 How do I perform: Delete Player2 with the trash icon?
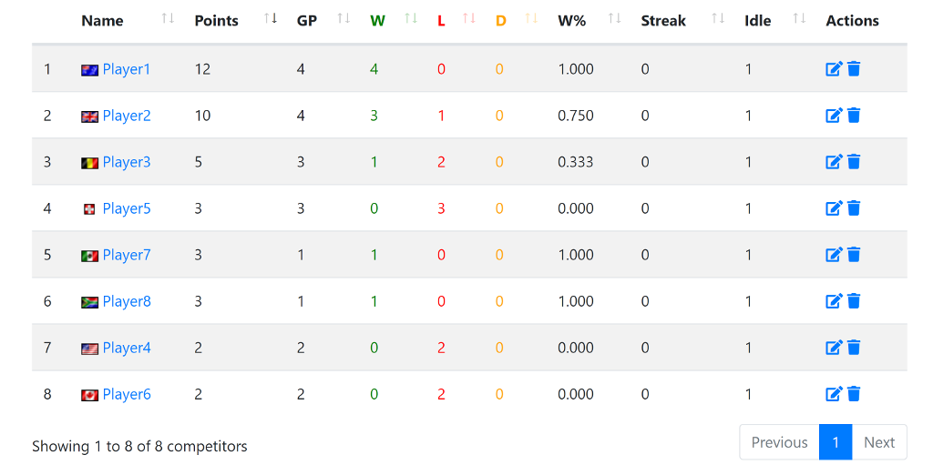[x=854, y=116]
